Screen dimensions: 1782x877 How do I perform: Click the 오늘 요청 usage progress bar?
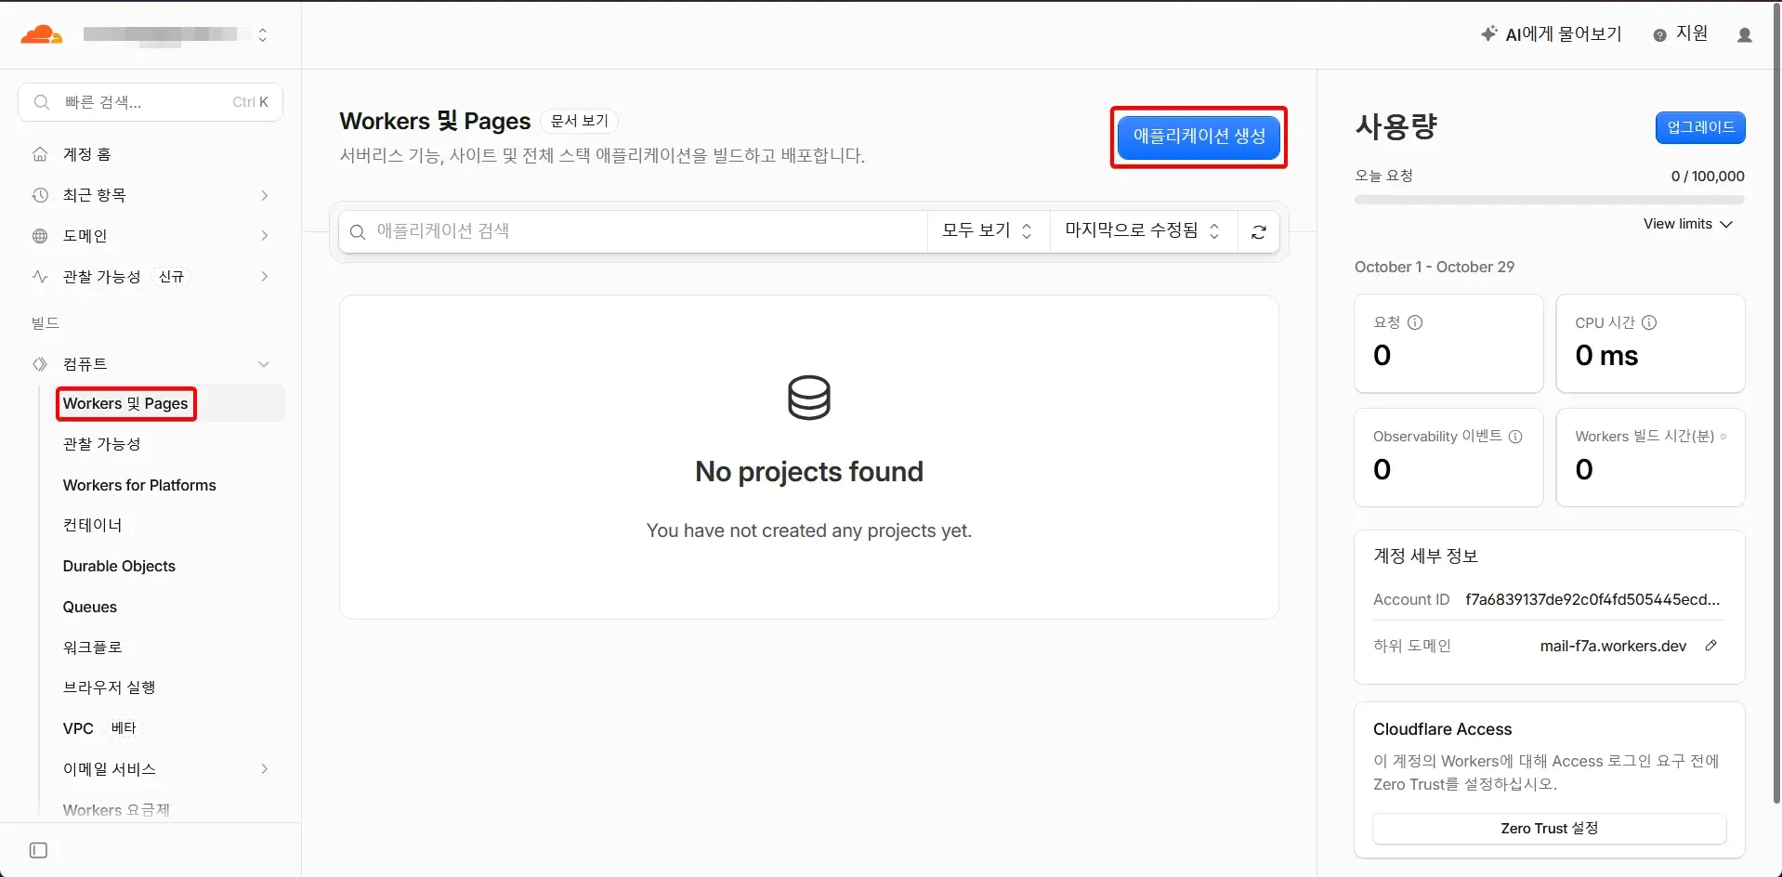[1550, 200]
